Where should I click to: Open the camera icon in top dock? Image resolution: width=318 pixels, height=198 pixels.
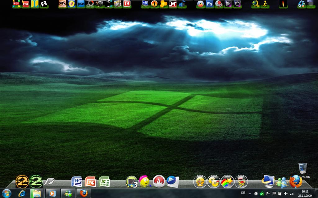(x=99, y=4)
